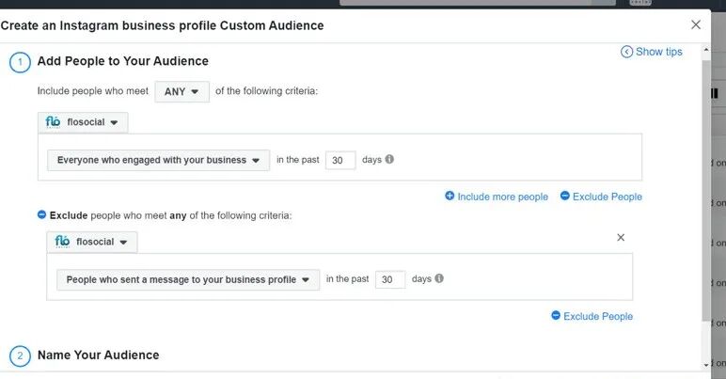Screen dimensions: 726x379
Task: Click the Show tips link
Action: [x=652, y=52]
